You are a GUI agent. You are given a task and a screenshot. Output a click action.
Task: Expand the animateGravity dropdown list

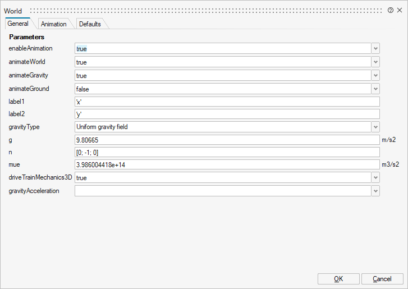375,75
